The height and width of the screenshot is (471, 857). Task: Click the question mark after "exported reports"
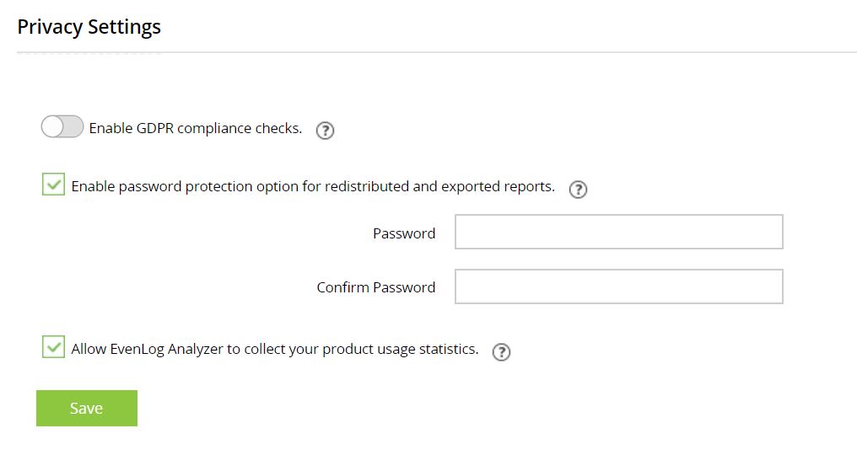[x=578, y=190]
